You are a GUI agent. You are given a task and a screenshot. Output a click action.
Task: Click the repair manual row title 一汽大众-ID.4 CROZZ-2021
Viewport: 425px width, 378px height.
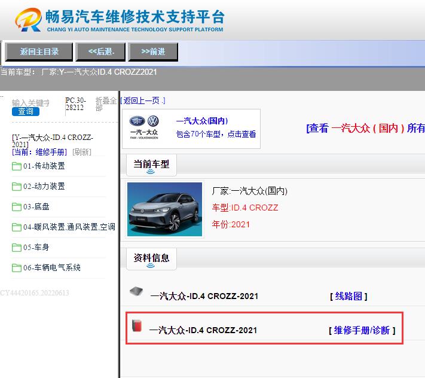(x=203, y=330)
